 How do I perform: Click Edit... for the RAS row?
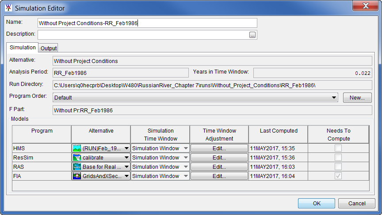[x=219, y=167]
